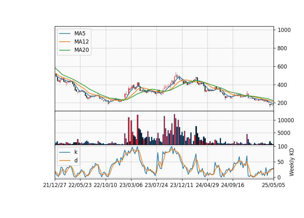Click the 600 price axis label
Viewport: 304px width, 218px height.
pos(282,67)
